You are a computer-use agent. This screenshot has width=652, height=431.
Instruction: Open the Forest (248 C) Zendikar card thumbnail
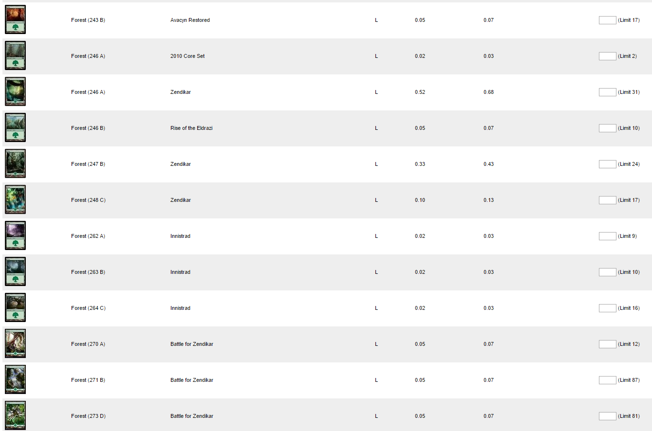click(x=15, y=200)
